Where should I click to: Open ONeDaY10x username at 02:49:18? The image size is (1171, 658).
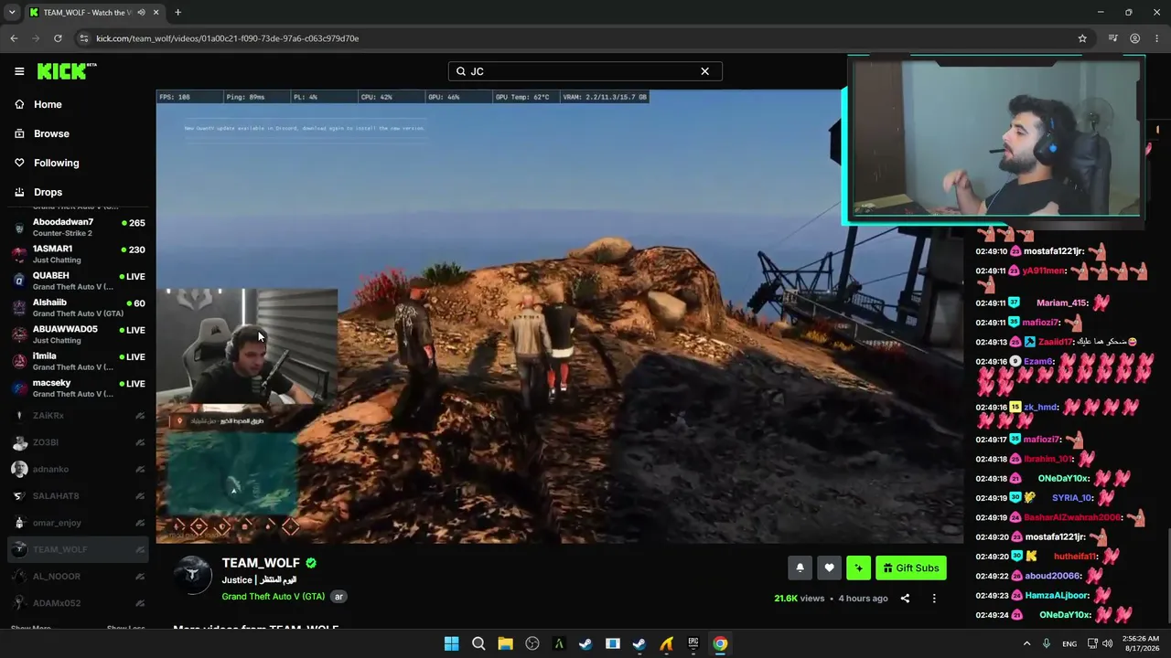[1064, 479]
